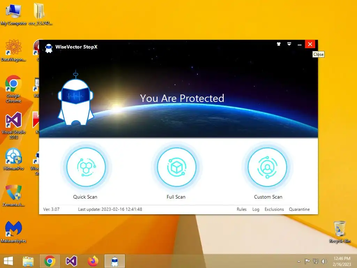Screen dimensions: 357x268
Task: Select the Zemana desktop shortcut
Action: click(x=14, y=195)
